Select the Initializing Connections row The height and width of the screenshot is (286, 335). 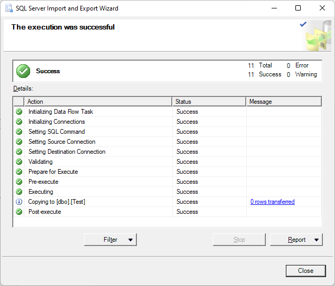168,122
